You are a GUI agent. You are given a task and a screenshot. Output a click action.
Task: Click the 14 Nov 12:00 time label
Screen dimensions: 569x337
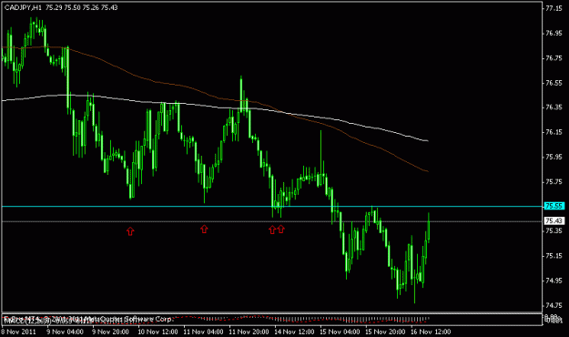294,332
